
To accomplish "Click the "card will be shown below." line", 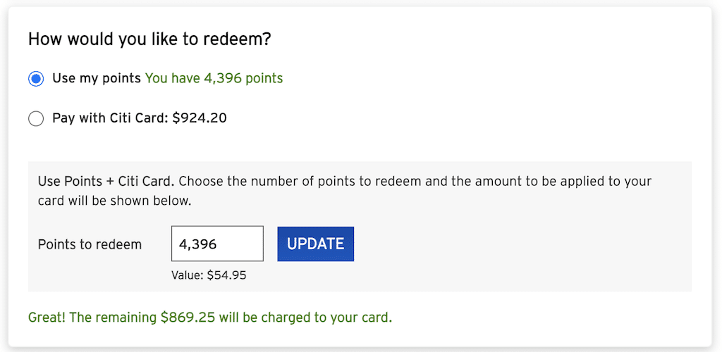I will tap(115, 201).
